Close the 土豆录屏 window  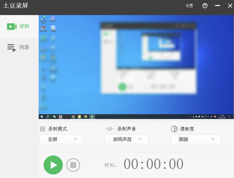(230, 6)
